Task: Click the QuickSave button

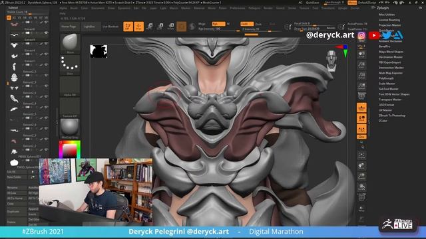Action: point(312,3)
